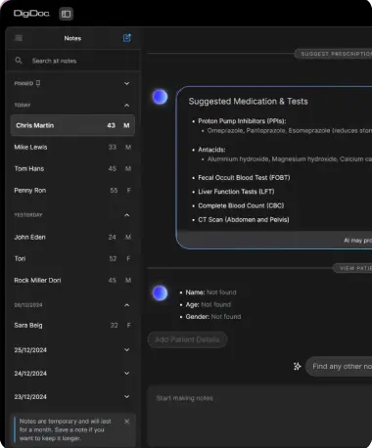Click CT Scan (Abdomen and Pelvis)
The image size is (372, 448).
tap(244, 220)
